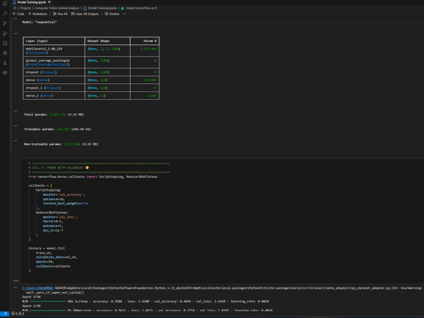Click the tensorflow.keras.callbacks import line

click(x=93, y=176)
